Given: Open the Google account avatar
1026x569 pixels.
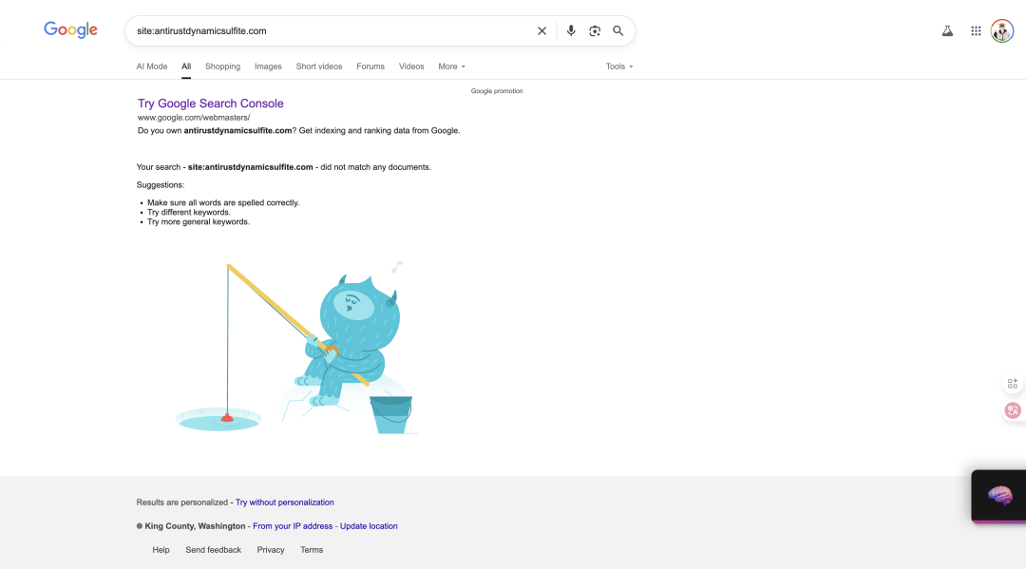Looking at the screenshot, I should (x=1002, y=30).
